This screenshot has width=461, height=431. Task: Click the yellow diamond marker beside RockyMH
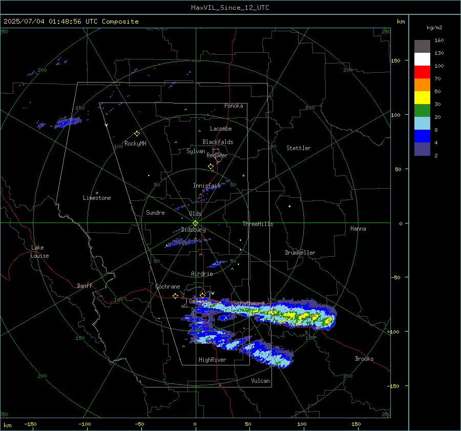coord(137,134)
